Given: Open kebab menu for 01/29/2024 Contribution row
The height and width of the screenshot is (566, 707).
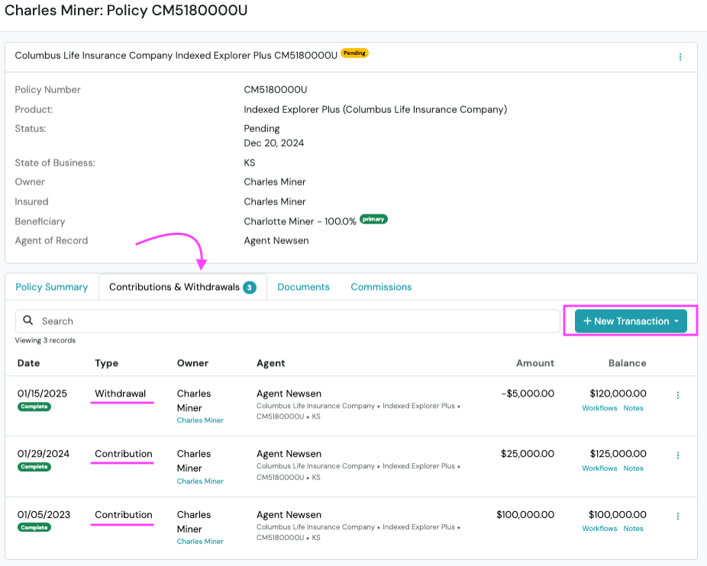Looking at the screenshot, I should tap(678, 455).
